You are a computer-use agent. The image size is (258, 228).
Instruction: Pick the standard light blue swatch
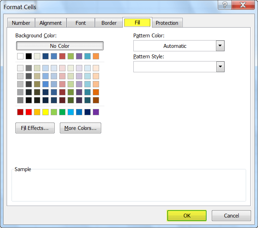[x=71, y=112]
